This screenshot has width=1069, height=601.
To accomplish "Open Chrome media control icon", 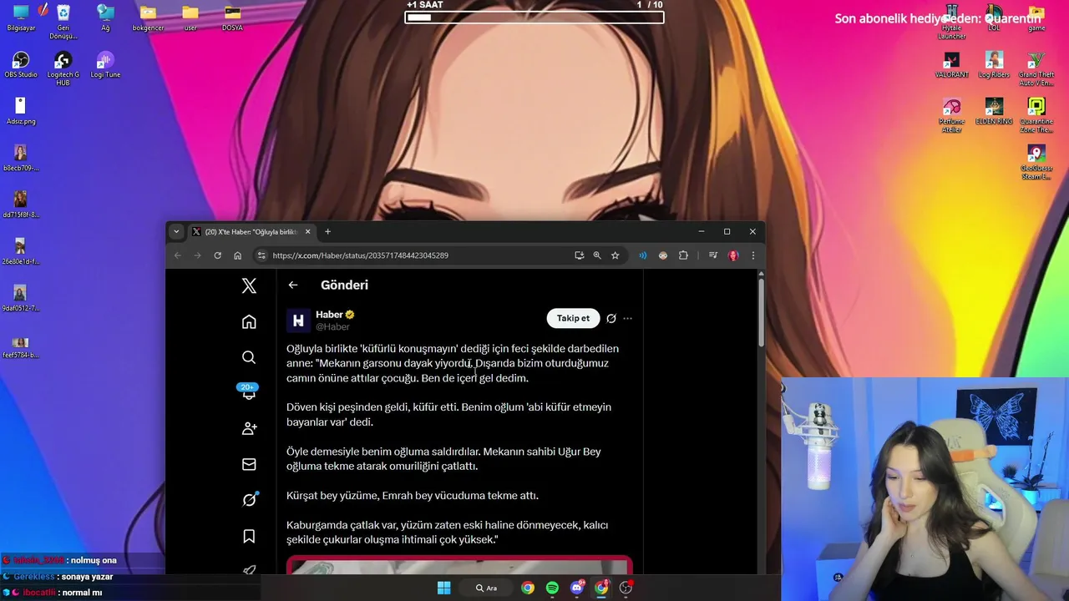I will 713,255.
